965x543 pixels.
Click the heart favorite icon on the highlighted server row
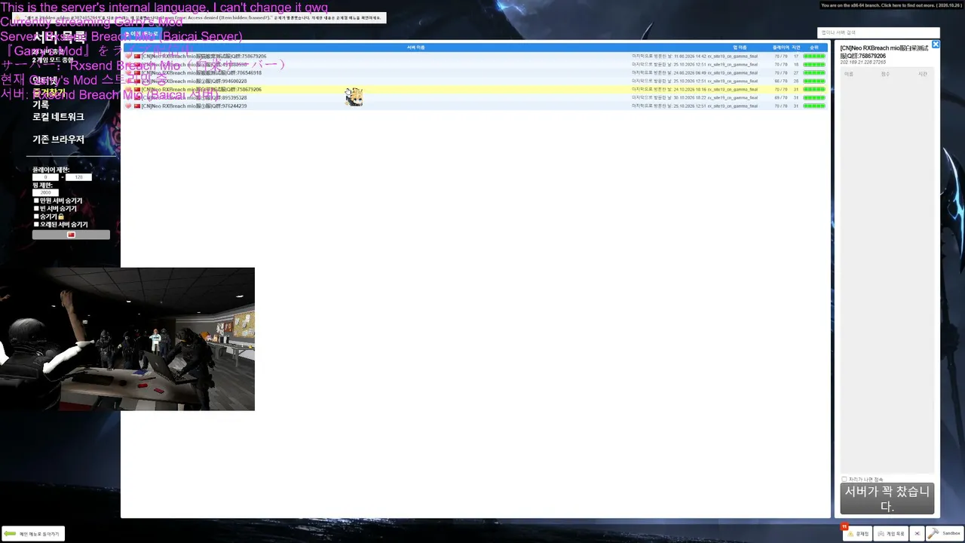coord(129,89)
